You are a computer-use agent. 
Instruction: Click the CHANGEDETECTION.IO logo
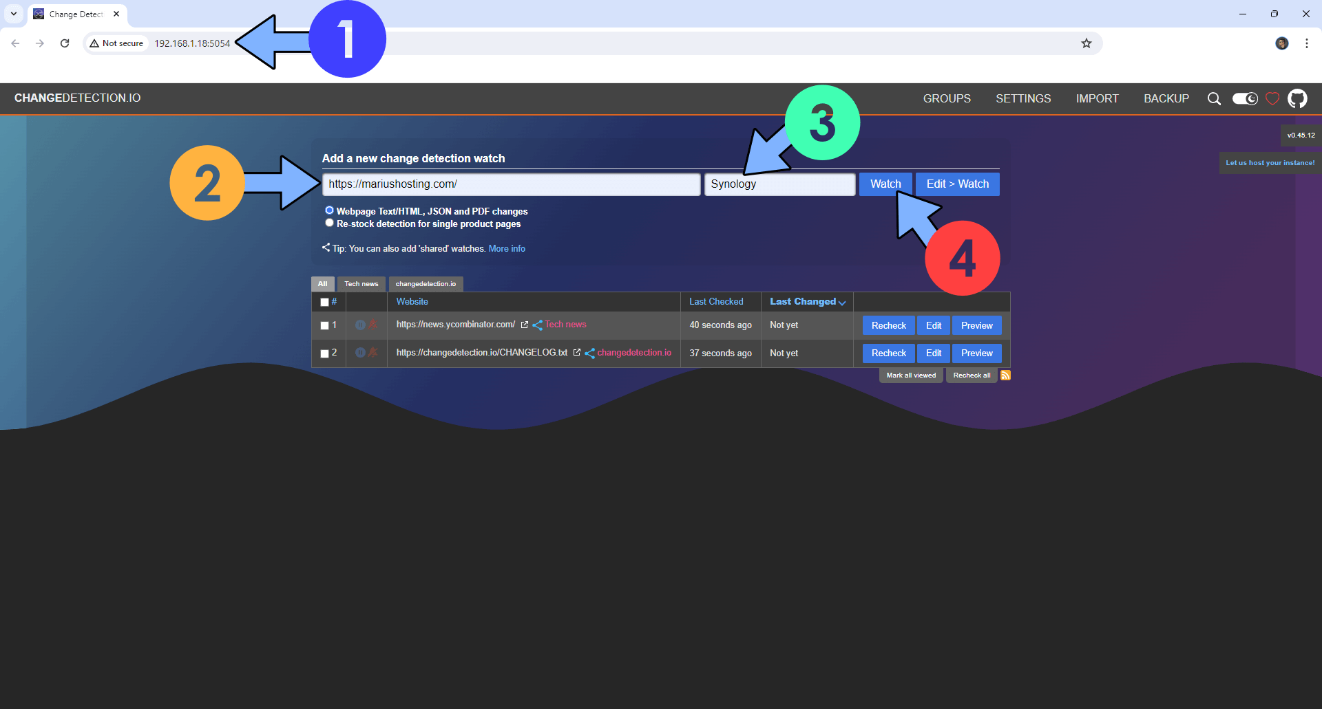pyautogui.click(x=77, y=98)
